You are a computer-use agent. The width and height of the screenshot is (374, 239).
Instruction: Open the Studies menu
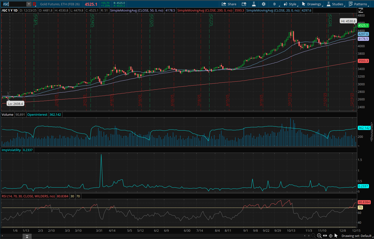coord(336,4)
